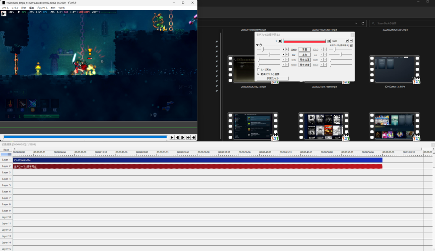Open the 設定 menu
Viewport: 435px width, 251px height.
click(24, 8)
